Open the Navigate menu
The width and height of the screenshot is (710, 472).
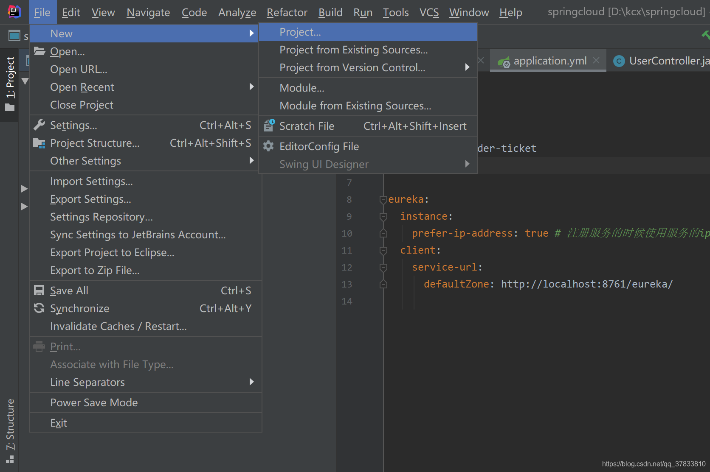pyautogui.click(x=148, y=12)
